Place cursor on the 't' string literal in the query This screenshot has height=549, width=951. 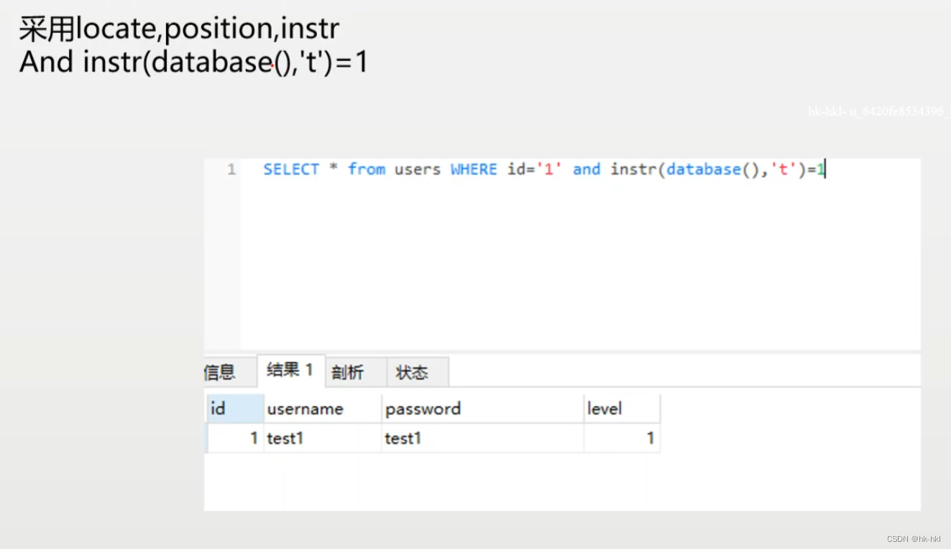[784, 170]
